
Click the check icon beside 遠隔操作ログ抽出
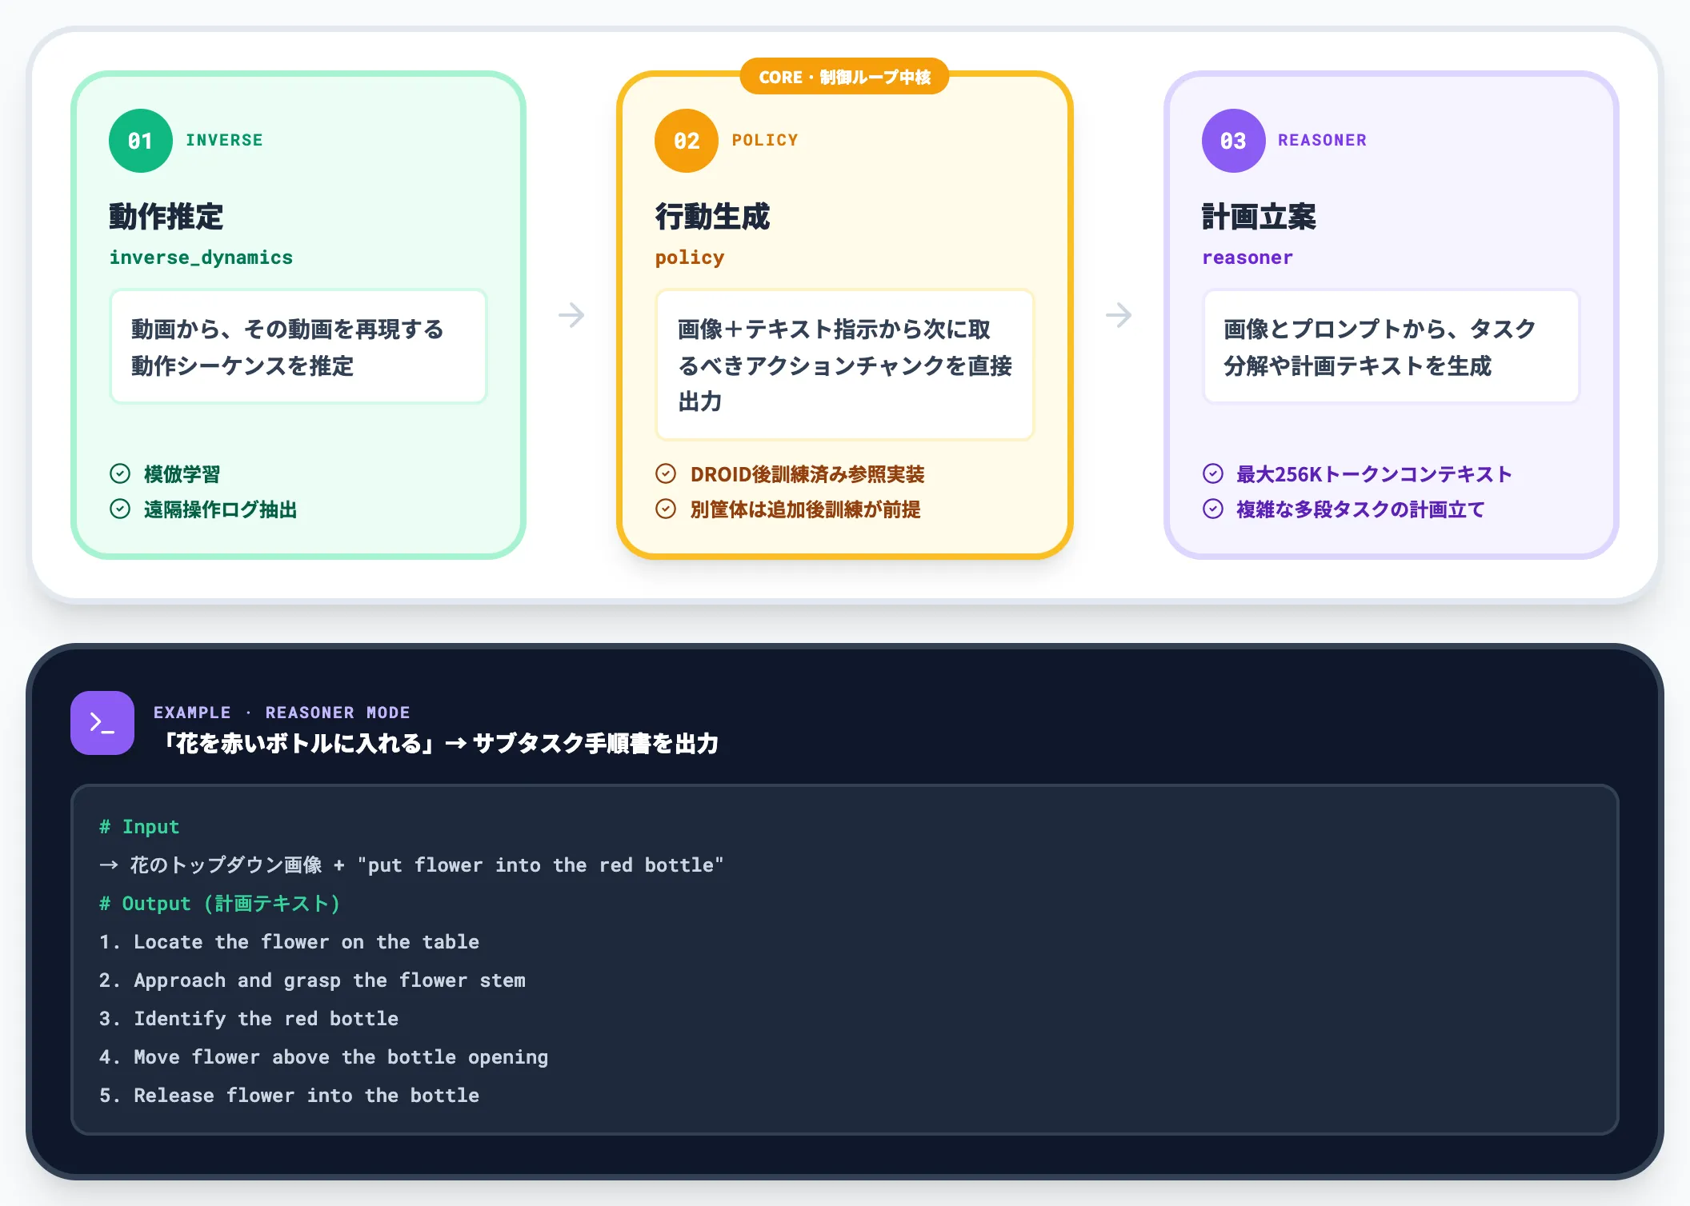[x=120, y=509]
